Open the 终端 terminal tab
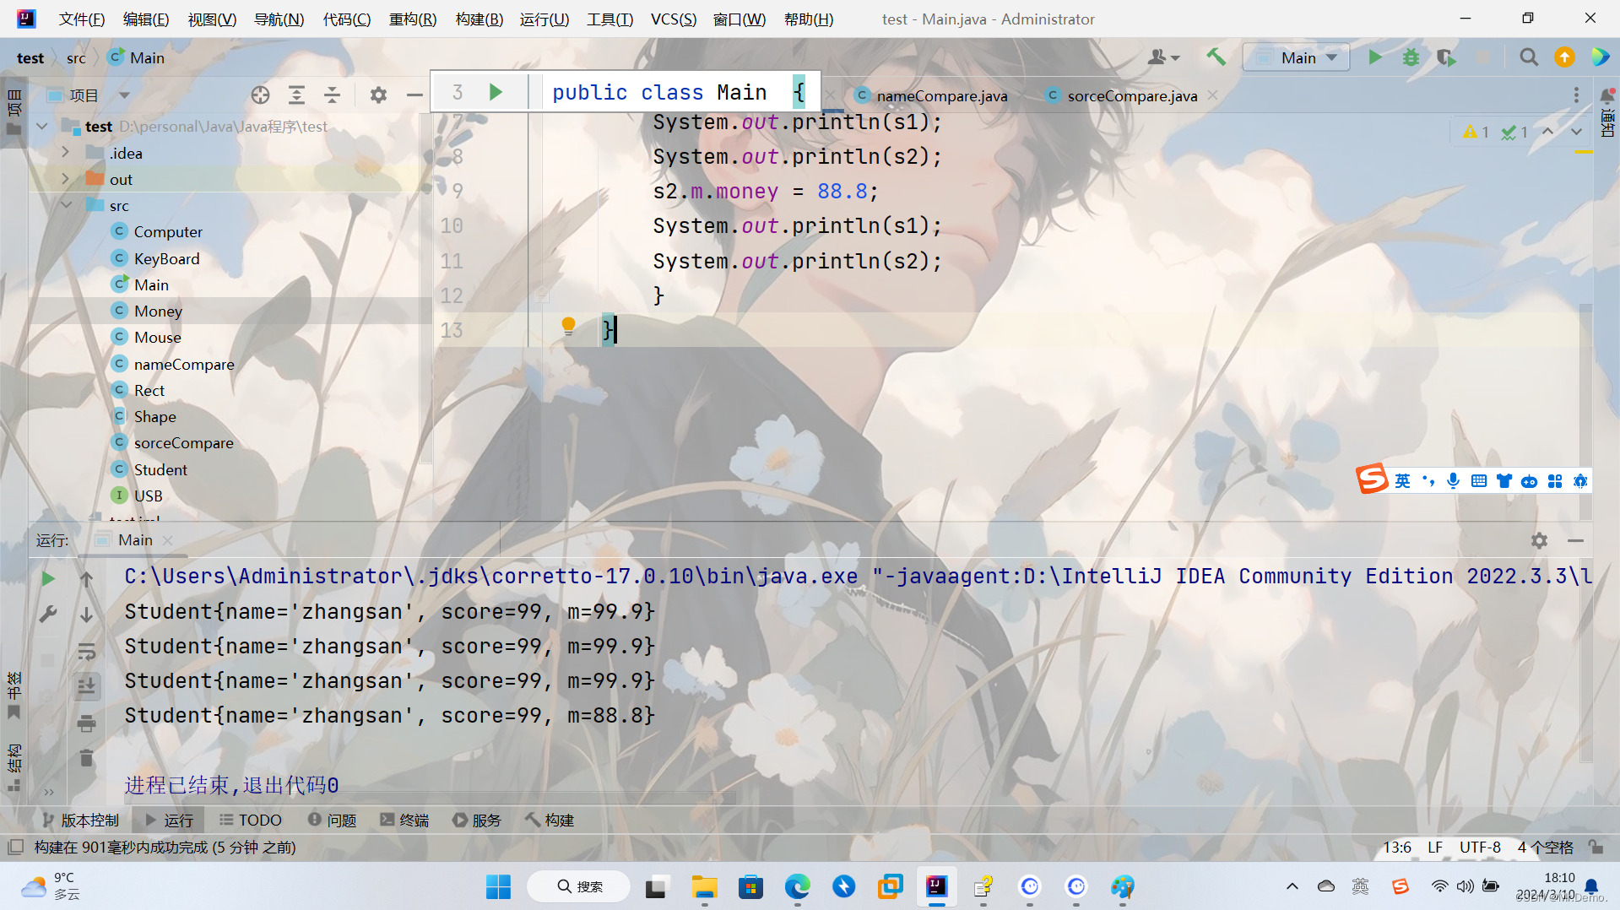Viewport: 1620px width, 910px height. tap(404, 821)
